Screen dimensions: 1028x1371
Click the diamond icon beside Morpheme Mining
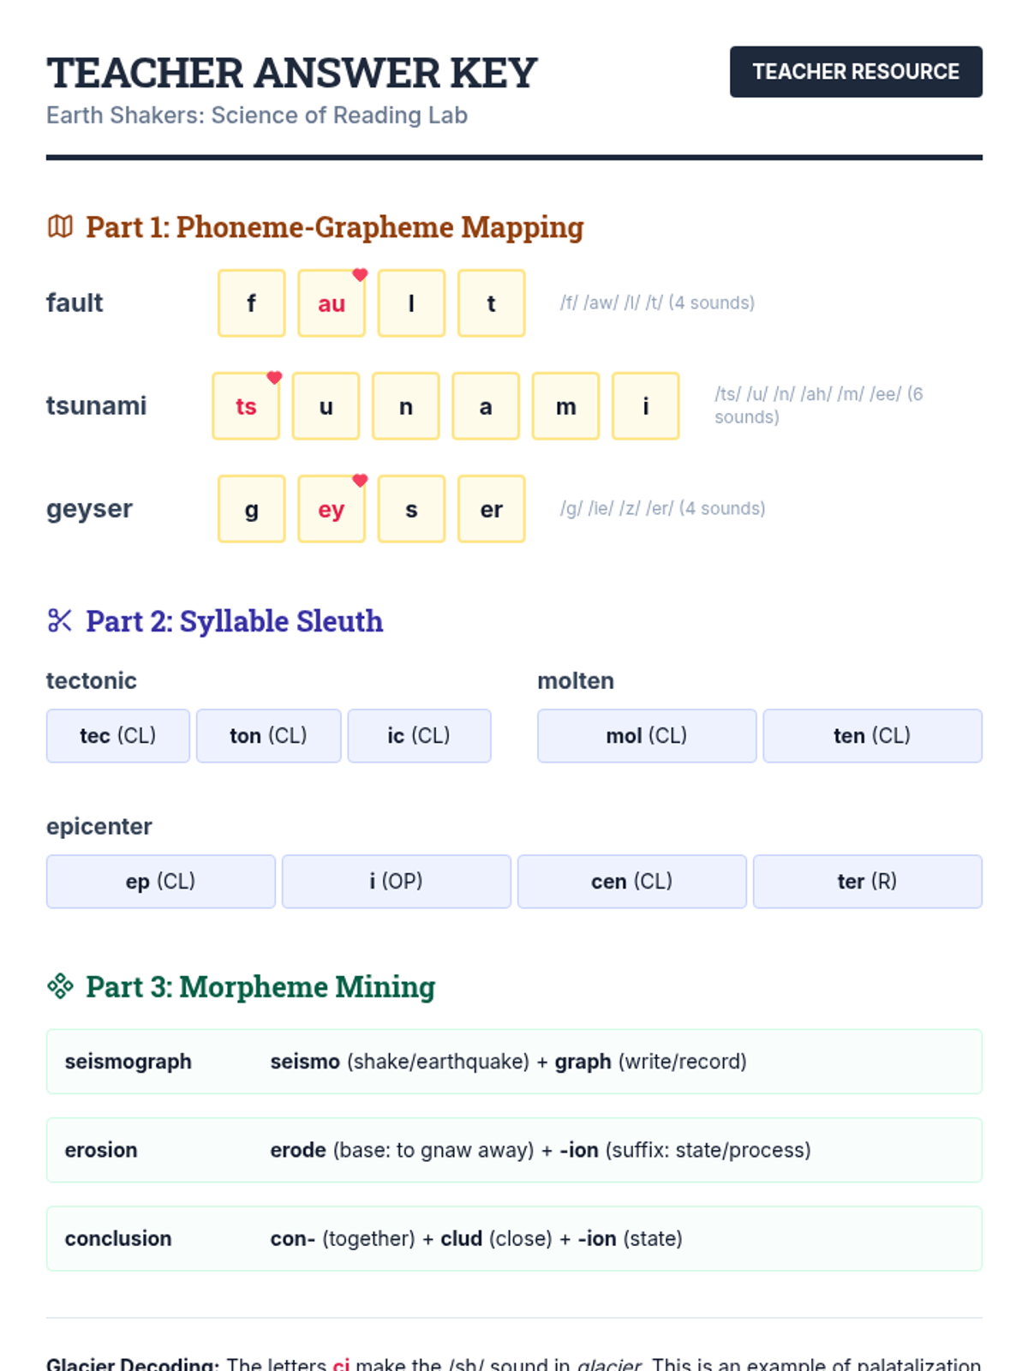tap(60, 986)
